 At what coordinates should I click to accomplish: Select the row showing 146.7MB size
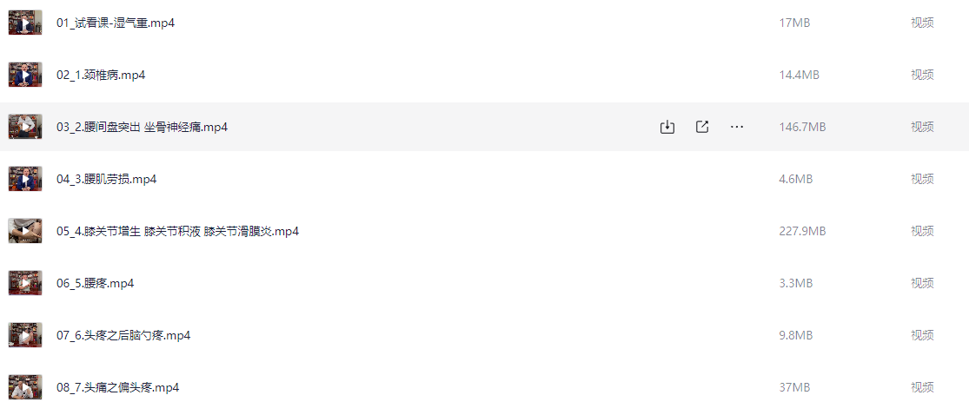(x=485, y=128)
